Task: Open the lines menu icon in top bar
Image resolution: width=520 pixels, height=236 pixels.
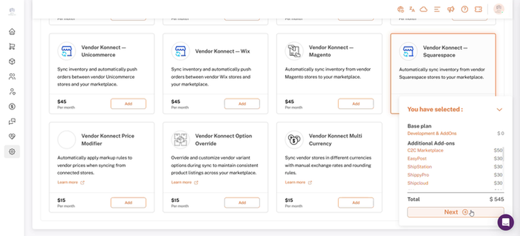Action: 437,10
